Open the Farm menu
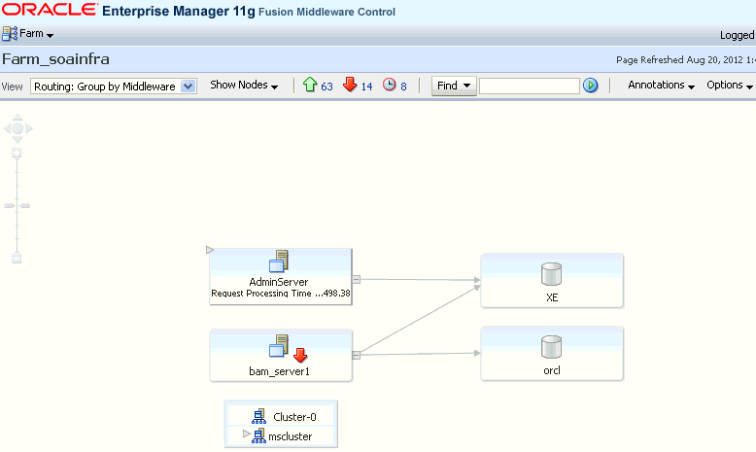The height and width of the screenshot is (452, 756). (x=36, y=34)
